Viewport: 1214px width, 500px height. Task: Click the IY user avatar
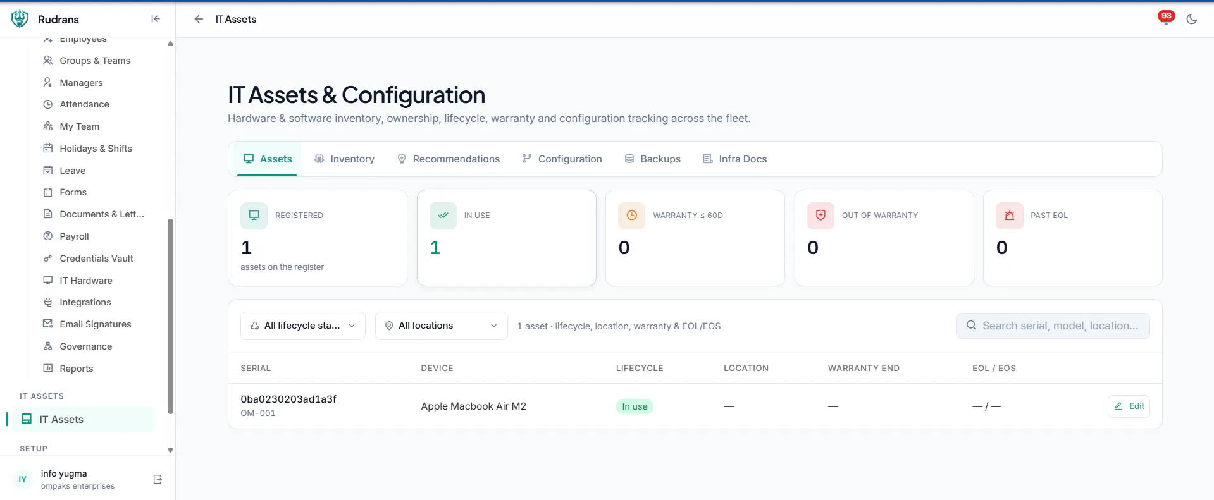(x=23, y=479)
